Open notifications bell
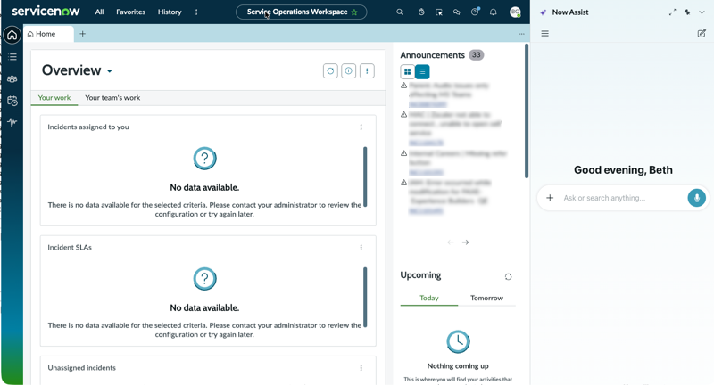The image size is (714, 385). (x=494, y=12)
